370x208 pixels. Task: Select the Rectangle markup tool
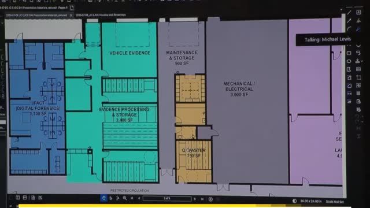click(349, 53)
